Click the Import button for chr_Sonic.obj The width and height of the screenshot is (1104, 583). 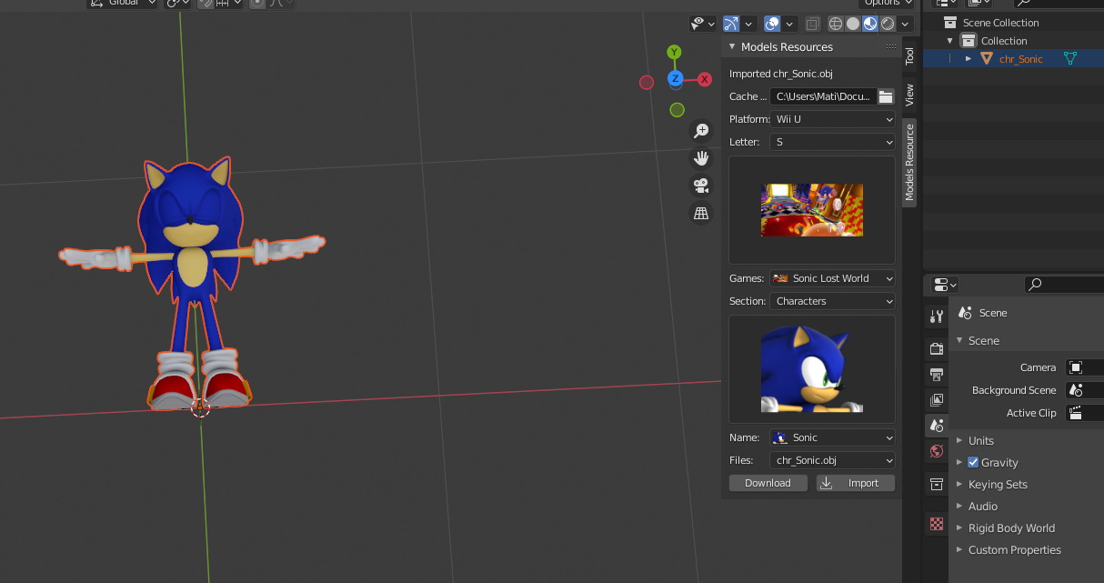pos(855,482)
